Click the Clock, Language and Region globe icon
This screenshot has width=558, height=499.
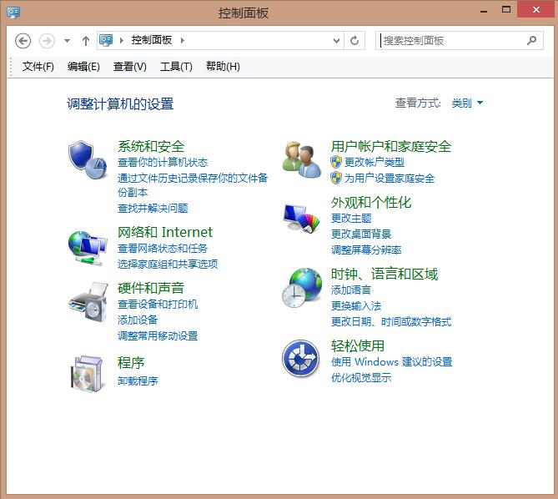click(301, 288)
